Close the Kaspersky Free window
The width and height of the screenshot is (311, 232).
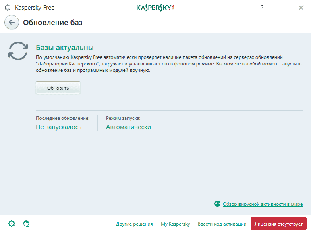301,8
